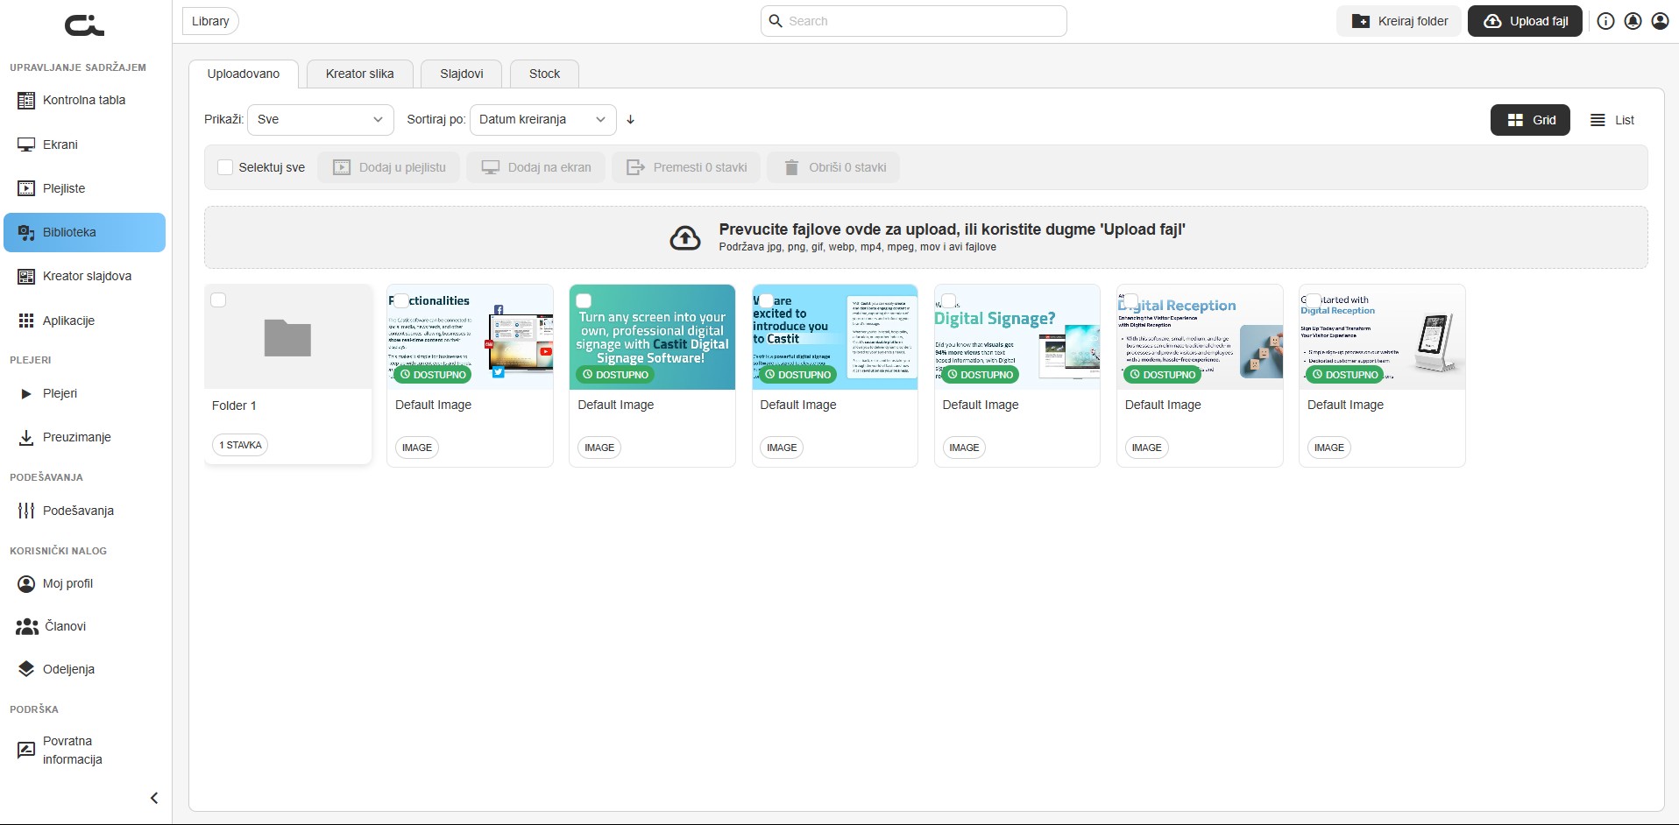Click the search magnifier icon
Screen dimensions: 1679x825
776,21
